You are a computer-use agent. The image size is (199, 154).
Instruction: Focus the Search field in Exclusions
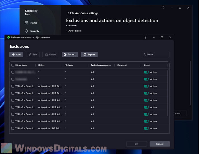coord(156,55)
